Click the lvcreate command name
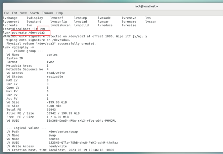Screen dimensions: 223x154 coord(10,25)
